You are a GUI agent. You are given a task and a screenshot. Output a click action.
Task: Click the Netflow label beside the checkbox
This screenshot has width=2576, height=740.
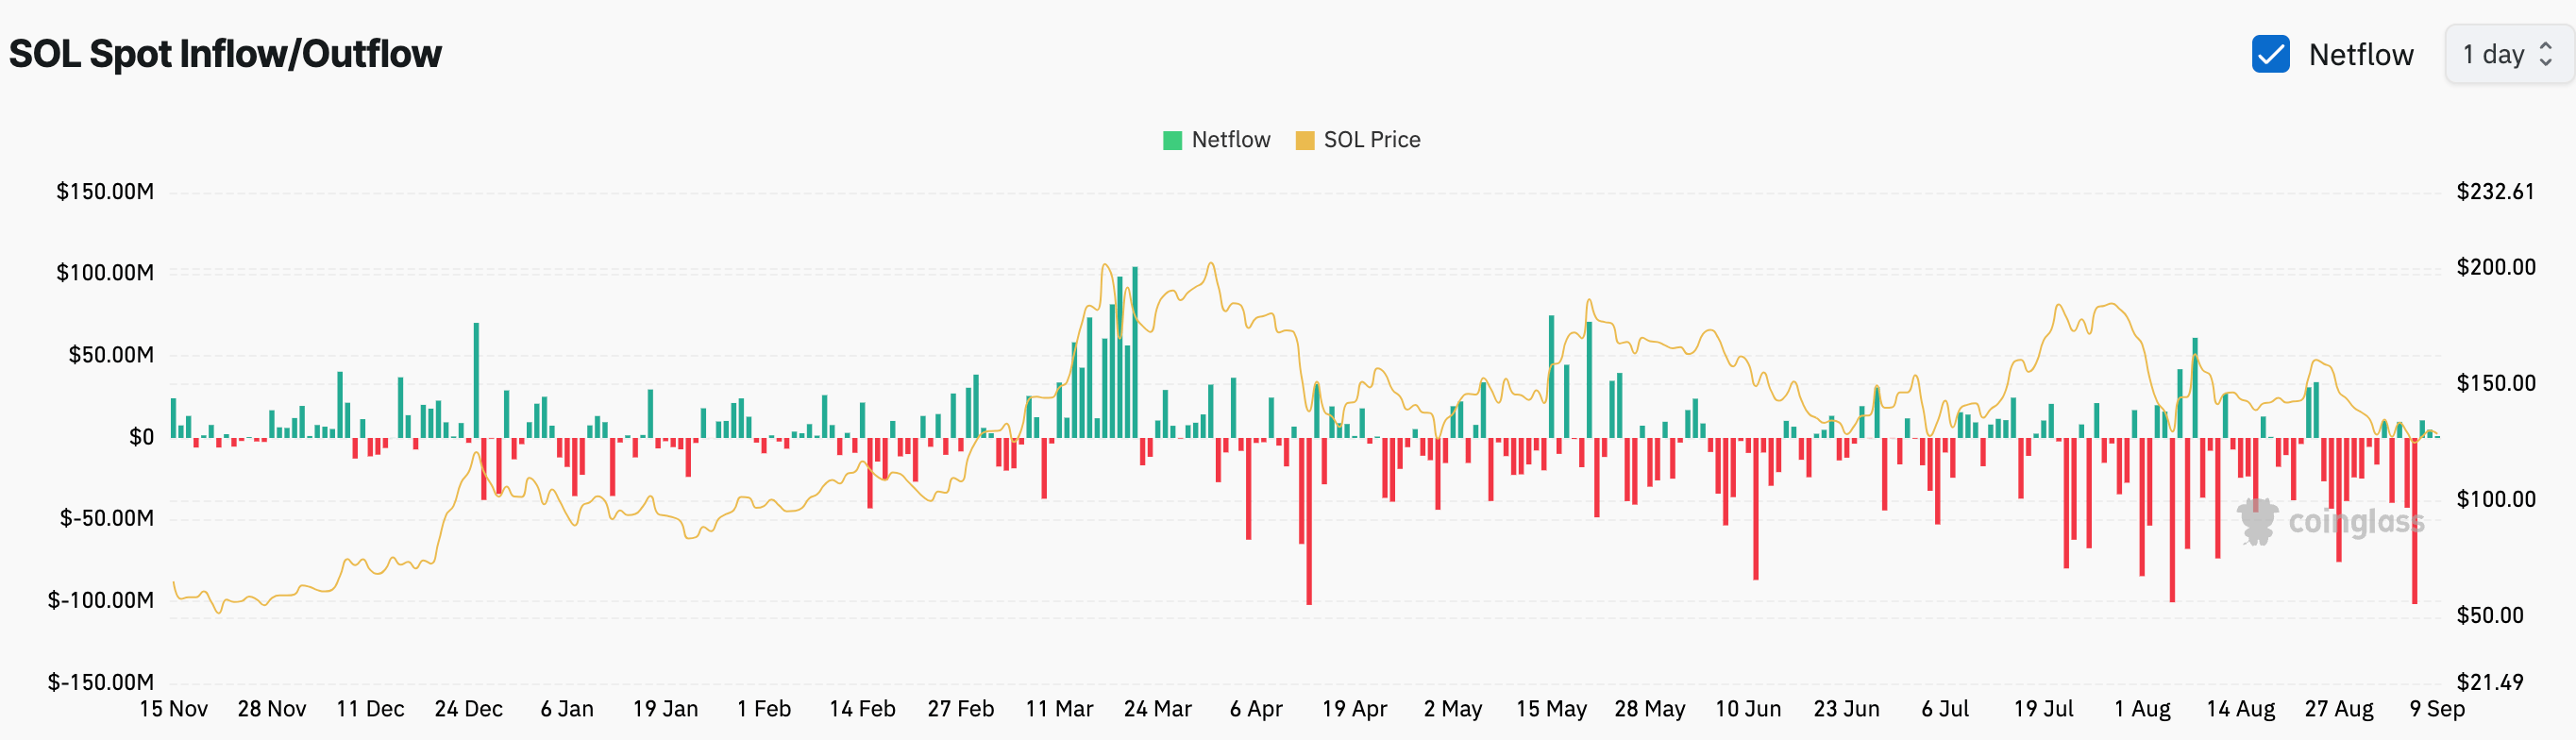coord(2360,55)
